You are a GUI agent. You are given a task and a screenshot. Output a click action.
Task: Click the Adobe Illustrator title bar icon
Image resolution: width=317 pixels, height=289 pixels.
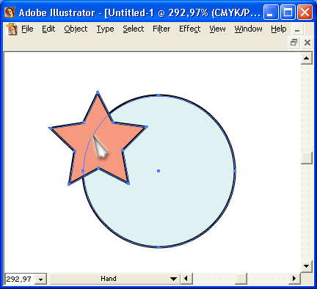(10, 12)
